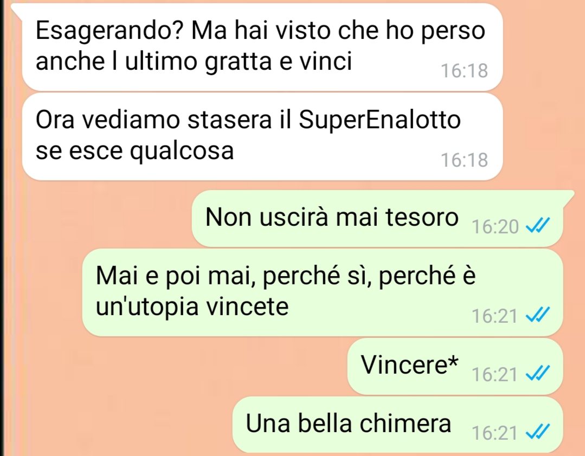Tap the 16:20 timestamp on sent message
This screenshot has width=585, height=456.
(x=495, y=226)
